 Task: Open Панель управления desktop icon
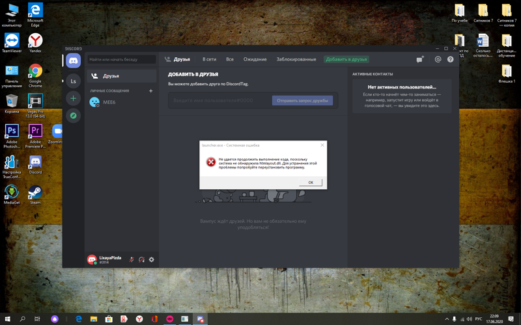[x=12, y=76]
